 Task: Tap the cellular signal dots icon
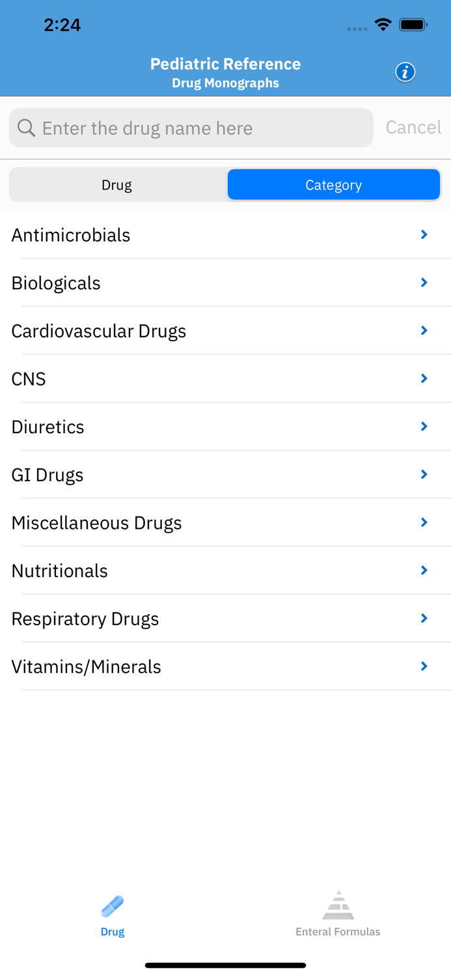tap(357, 27)
